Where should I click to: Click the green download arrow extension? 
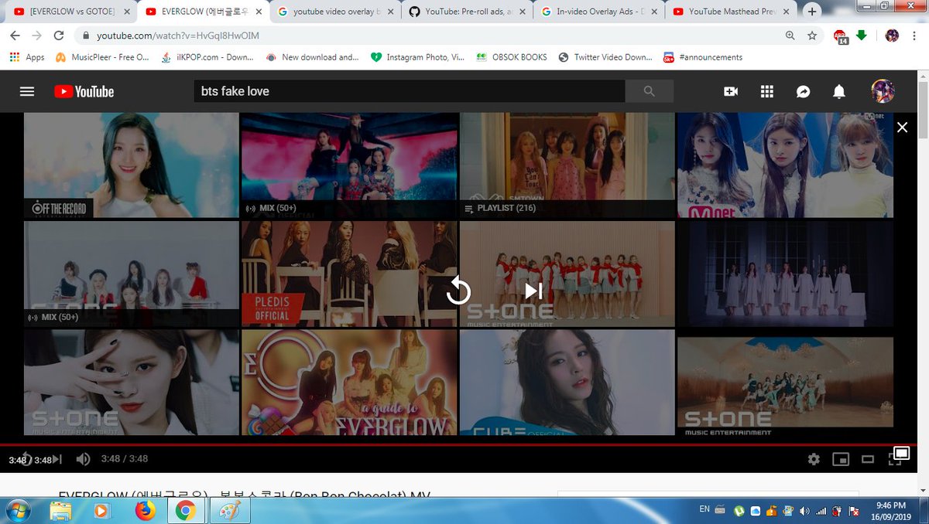[861, 36]
